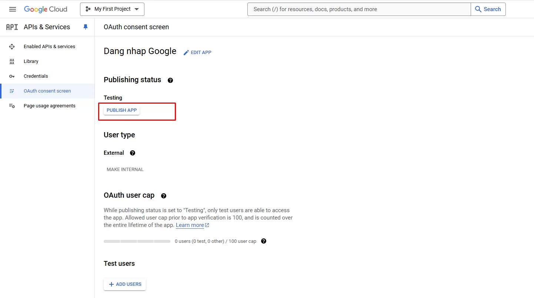This screenshot has width=534, height=298.
Task: Click the resources search input field
Action: pyautogui.click(x=358, y=9)
